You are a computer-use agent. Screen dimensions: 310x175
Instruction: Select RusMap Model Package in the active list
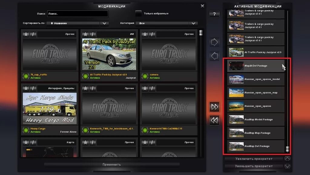tap(256, 119)
